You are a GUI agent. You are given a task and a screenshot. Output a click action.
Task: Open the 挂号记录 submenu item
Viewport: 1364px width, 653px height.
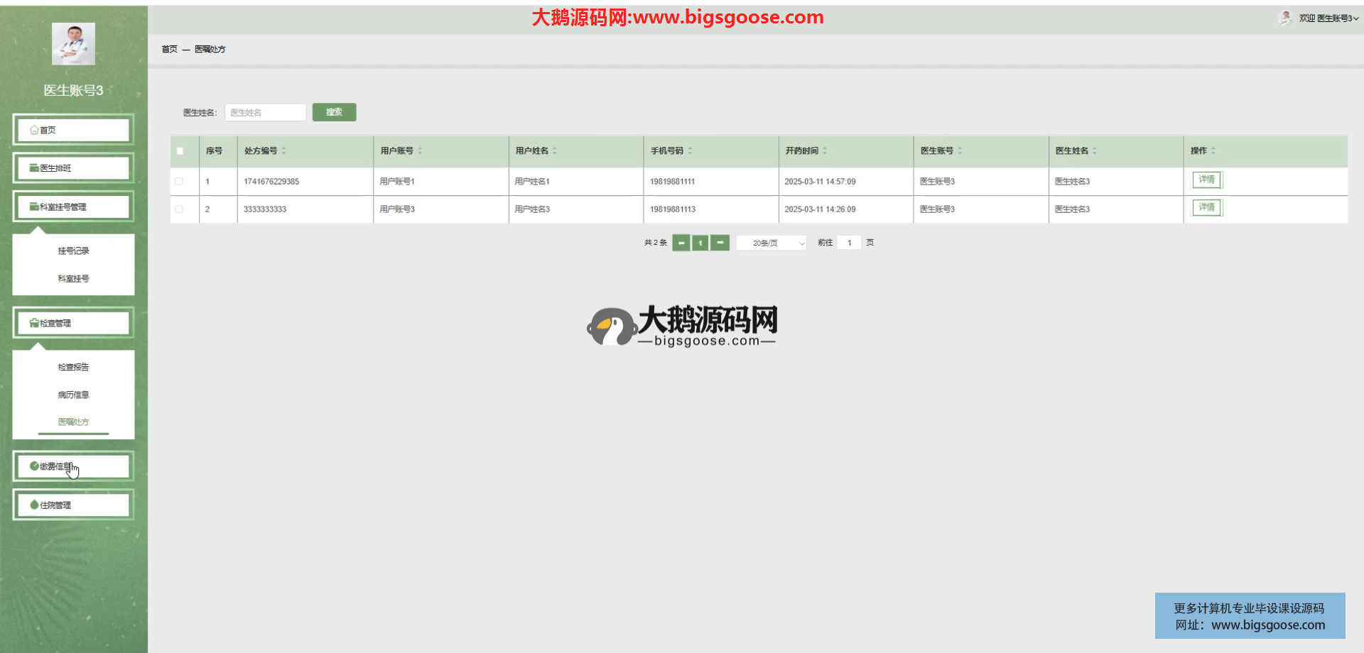73,251
